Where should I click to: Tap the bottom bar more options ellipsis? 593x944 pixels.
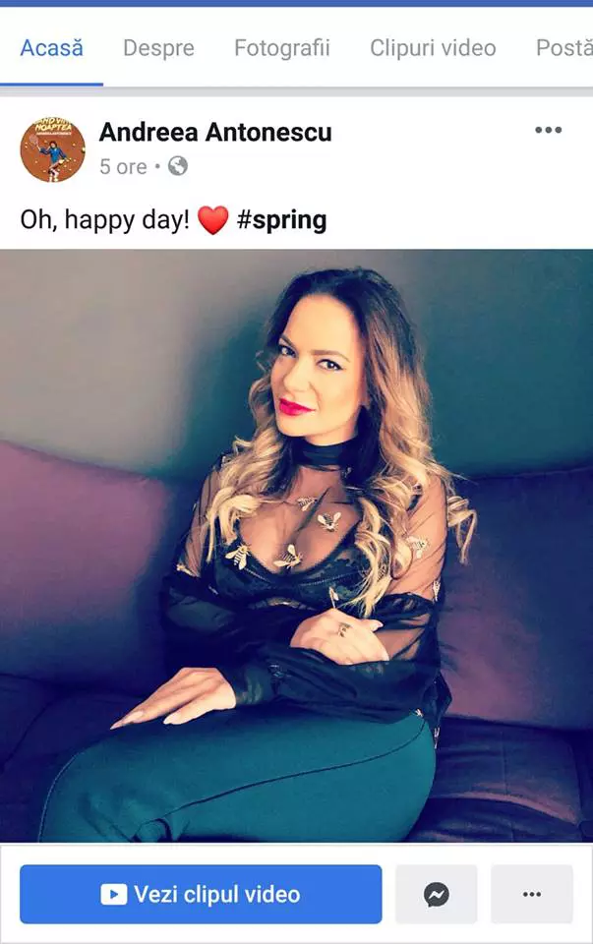[532, 894]
